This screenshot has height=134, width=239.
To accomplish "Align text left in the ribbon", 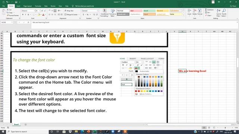I will (50, 15).
